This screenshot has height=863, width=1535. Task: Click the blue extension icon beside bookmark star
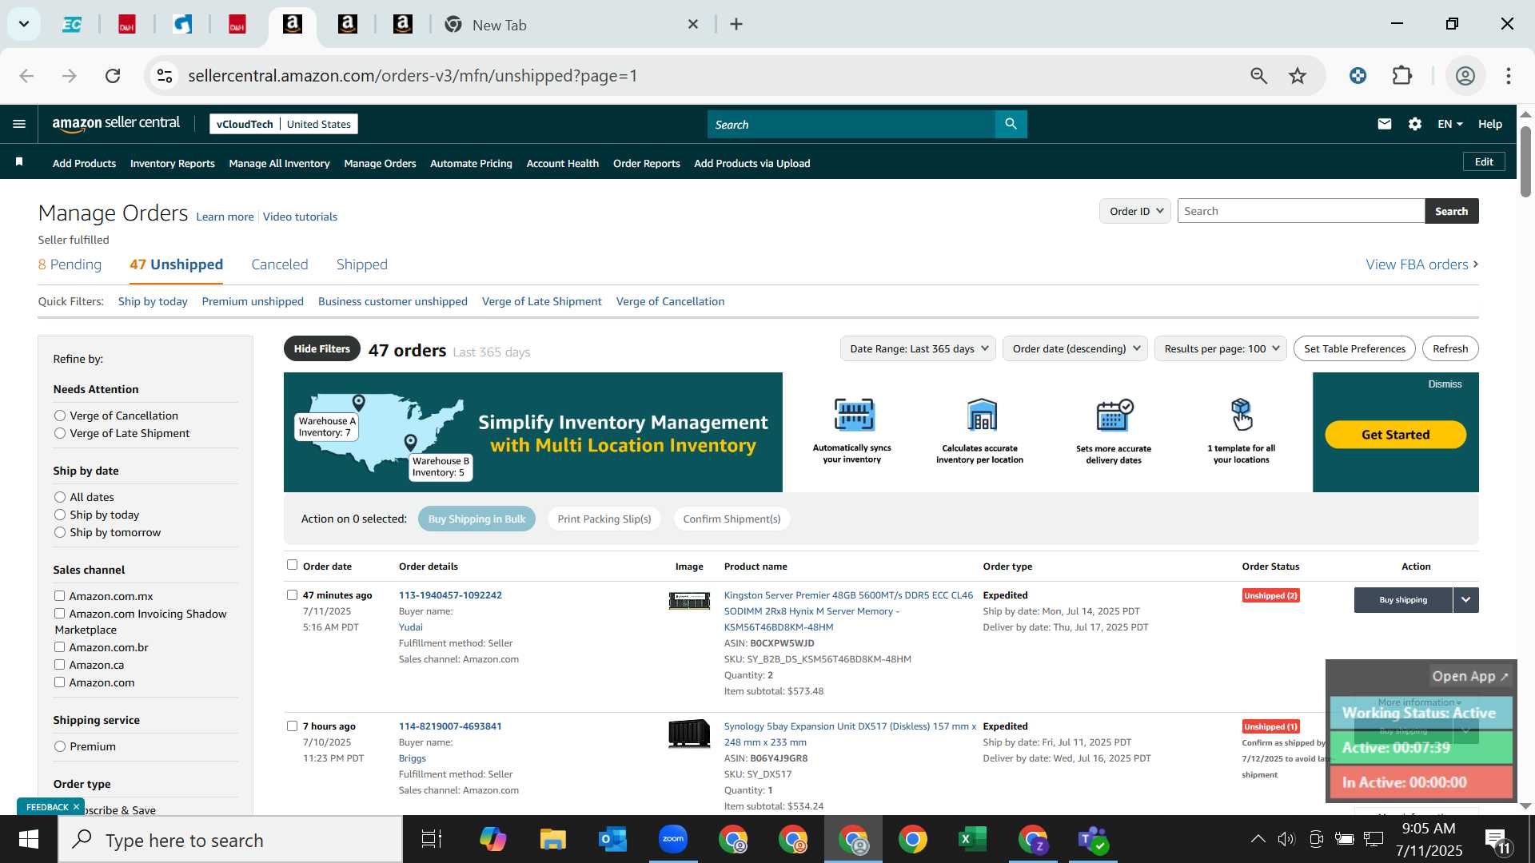(1358, 76)
